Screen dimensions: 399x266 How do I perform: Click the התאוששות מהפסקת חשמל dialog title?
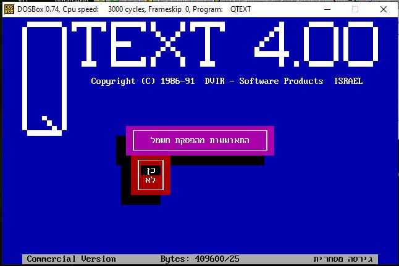199,140
